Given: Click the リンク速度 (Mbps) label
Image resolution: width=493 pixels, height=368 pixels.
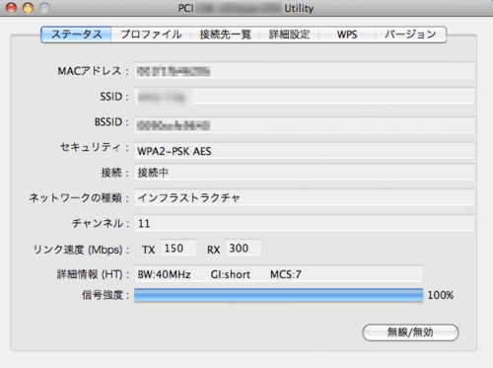Looking at the screenshot, I should point(81,250).
